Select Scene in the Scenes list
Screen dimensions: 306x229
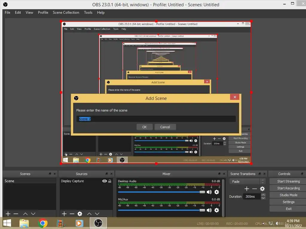(30, 181)
